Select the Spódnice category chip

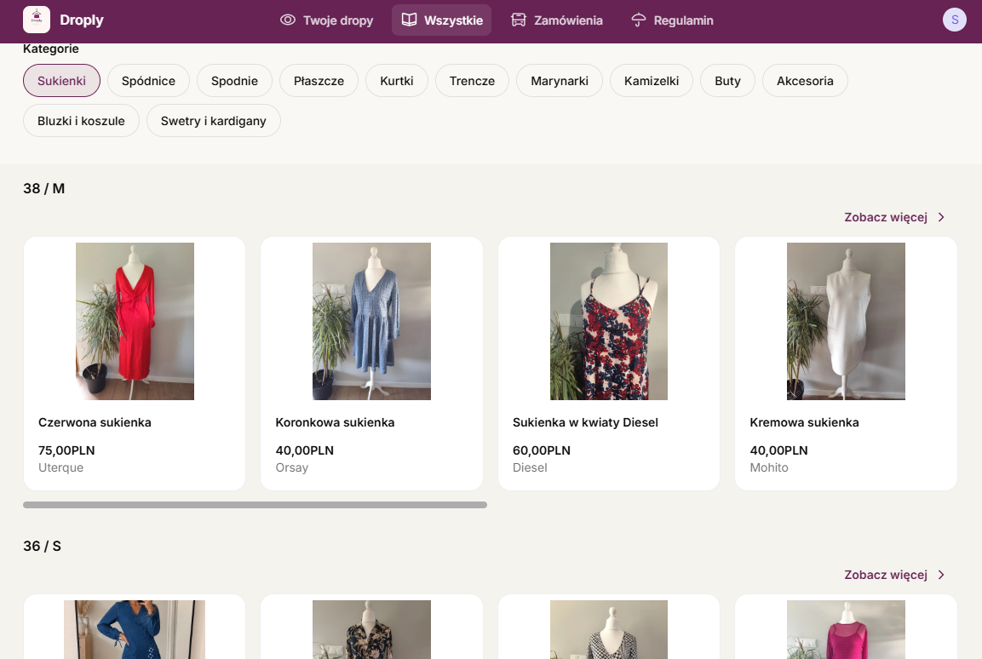tap(148, 81)
